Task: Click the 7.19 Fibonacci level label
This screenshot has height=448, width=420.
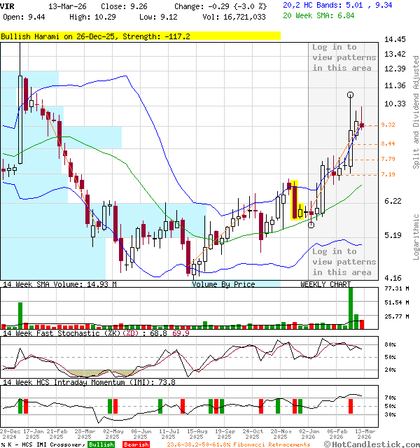Action: pos(388,174)
